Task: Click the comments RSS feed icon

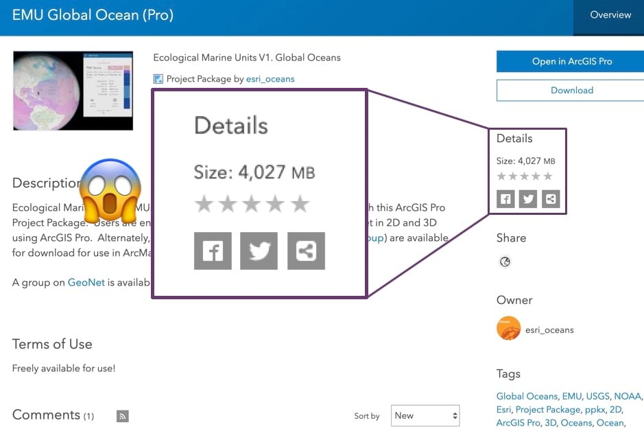Action: 122,416
